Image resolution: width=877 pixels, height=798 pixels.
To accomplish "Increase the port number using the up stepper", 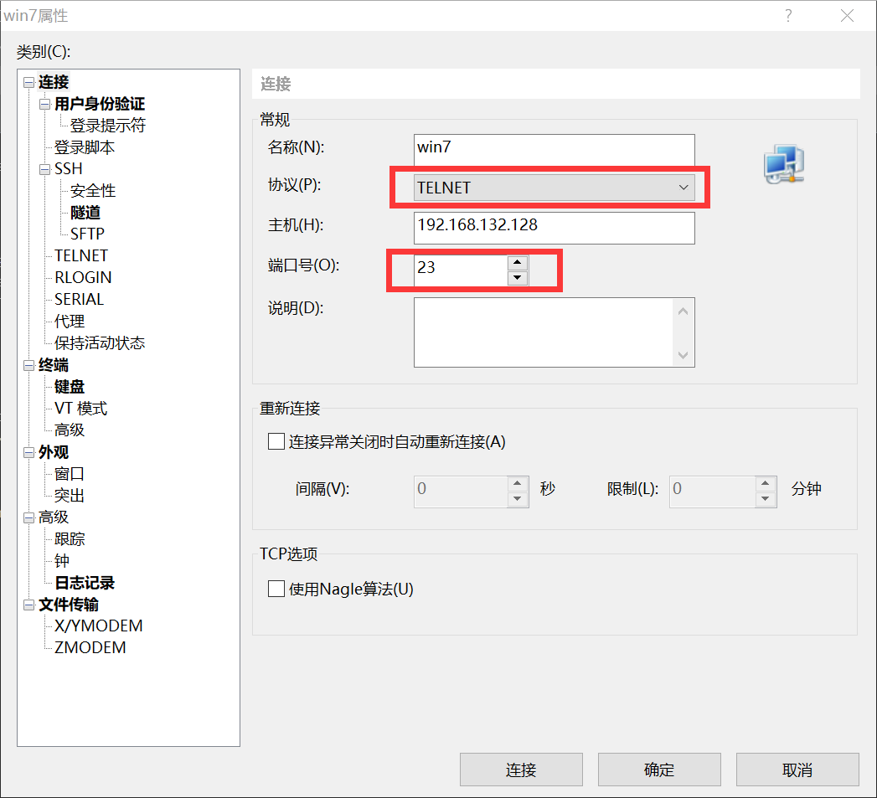I will 518,261.
